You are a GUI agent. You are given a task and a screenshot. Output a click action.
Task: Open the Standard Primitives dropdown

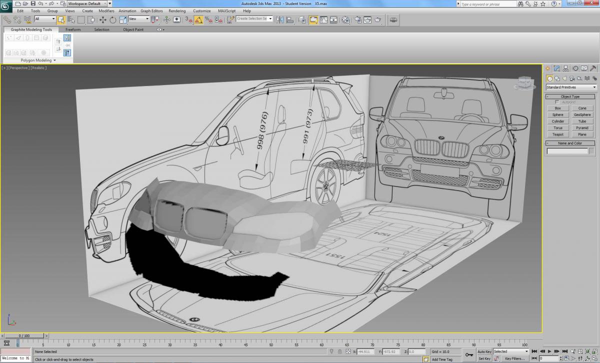point(571,87)
